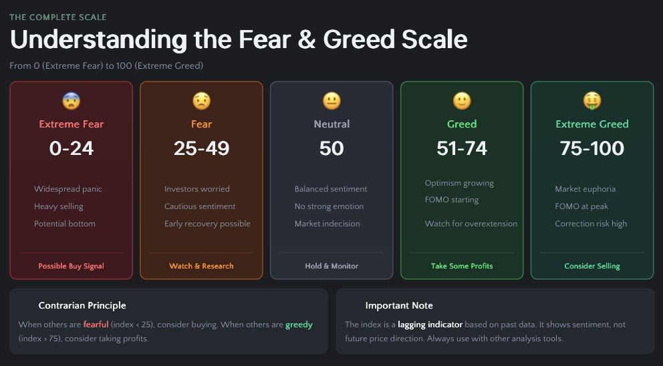Screen dimensions: 663x366
Task: Click the Neutral face emoji
Action: click(331, 101)
